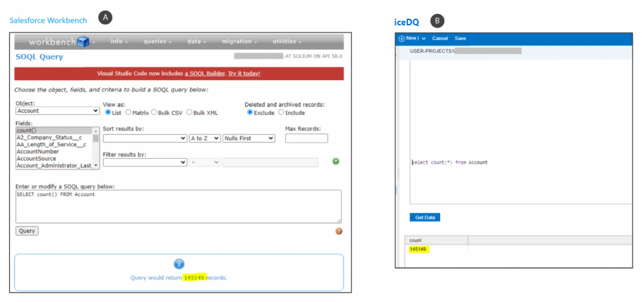The height and width of the screenshot is (303, 642).
Task: Open the migration menu
Action: 237,41
